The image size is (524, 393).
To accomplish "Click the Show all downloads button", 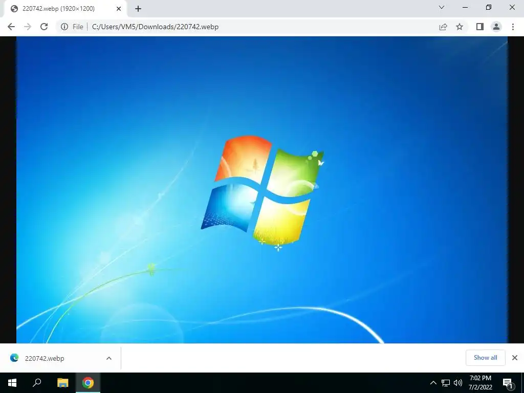I will coord(485,358).
